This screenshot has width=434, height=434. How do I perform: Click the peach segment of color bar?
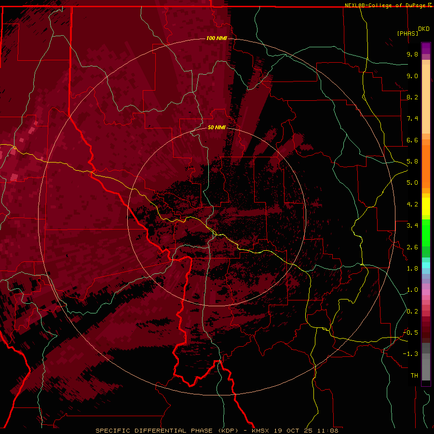426,100
